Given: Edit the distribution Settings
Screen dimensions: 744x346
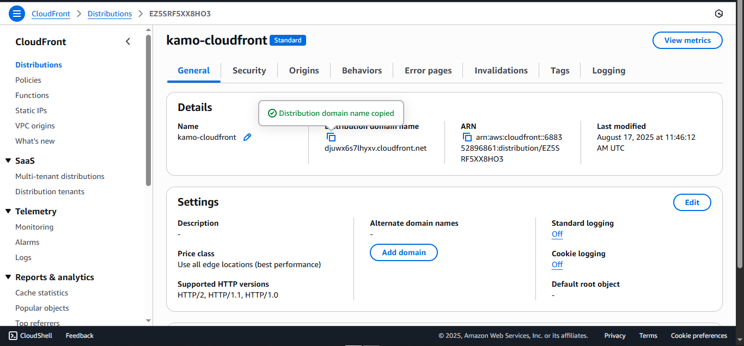Looking at the screenshot, I should pos(692,202).
